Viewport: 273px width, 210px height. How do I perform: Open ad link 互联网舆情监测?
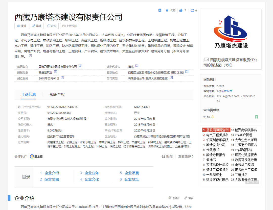(x=217, y=130)
